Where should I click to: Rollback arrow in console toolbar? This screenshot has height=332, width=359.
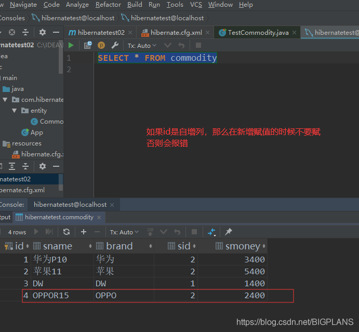coord(181,45)
